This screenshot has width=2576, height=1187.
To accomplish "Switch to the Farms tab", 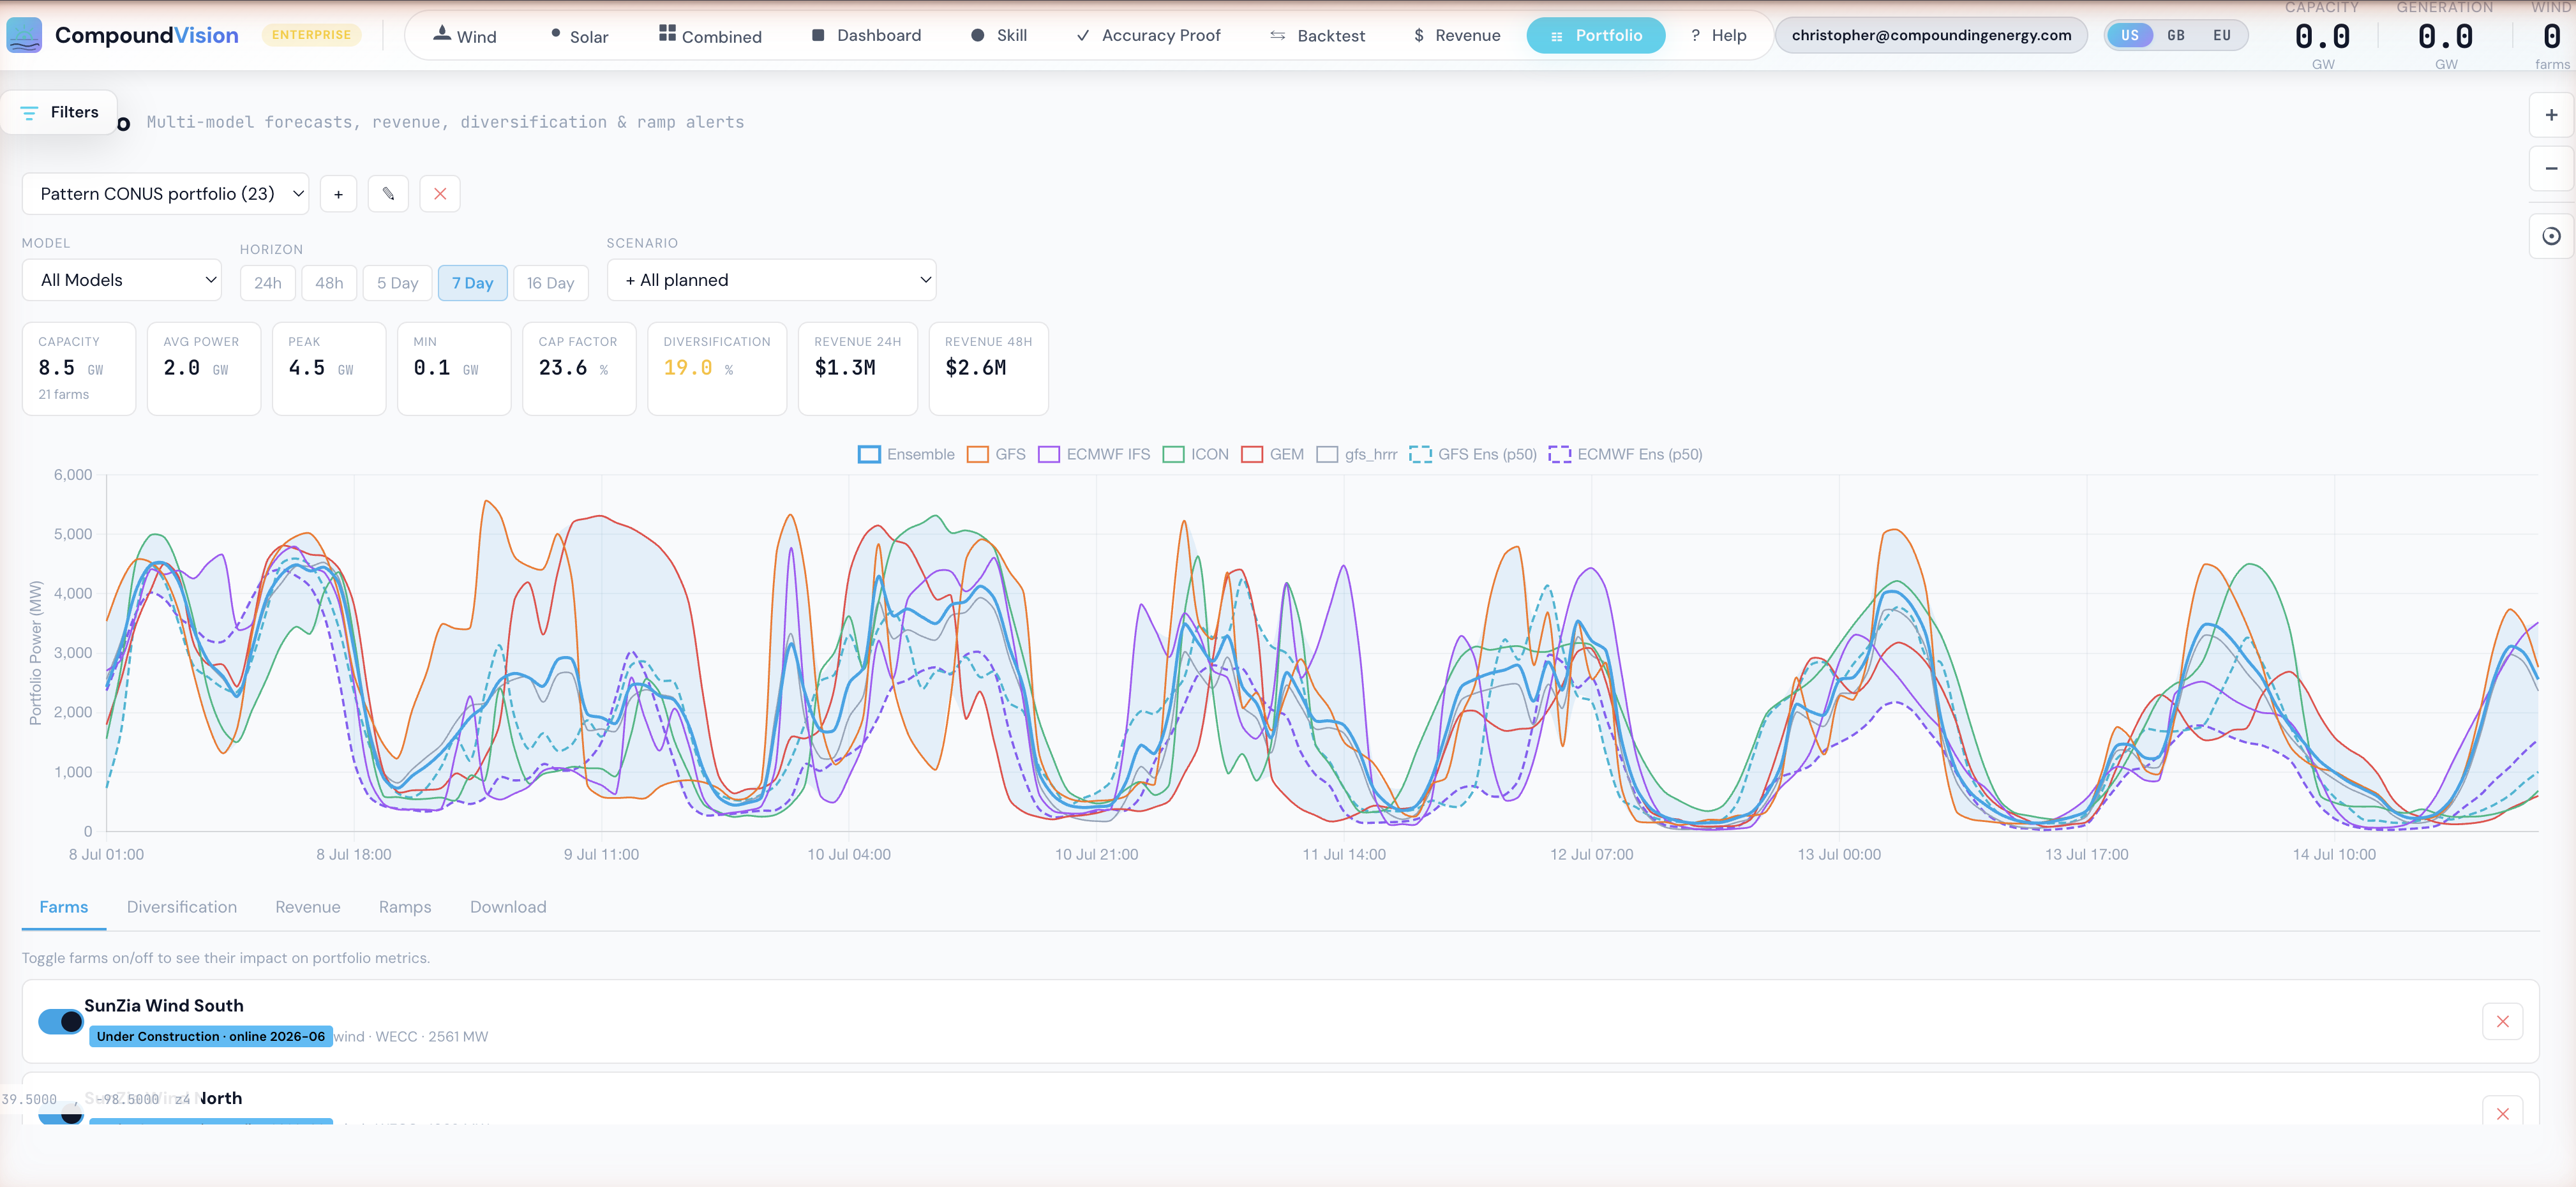I will [64, 907].
